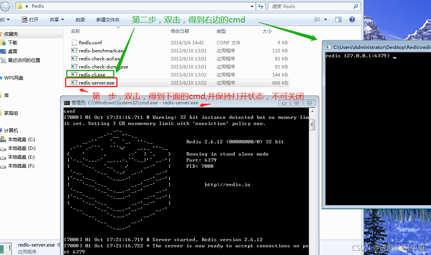Open 本地磁盘 (D:) drive

(22, 148)
